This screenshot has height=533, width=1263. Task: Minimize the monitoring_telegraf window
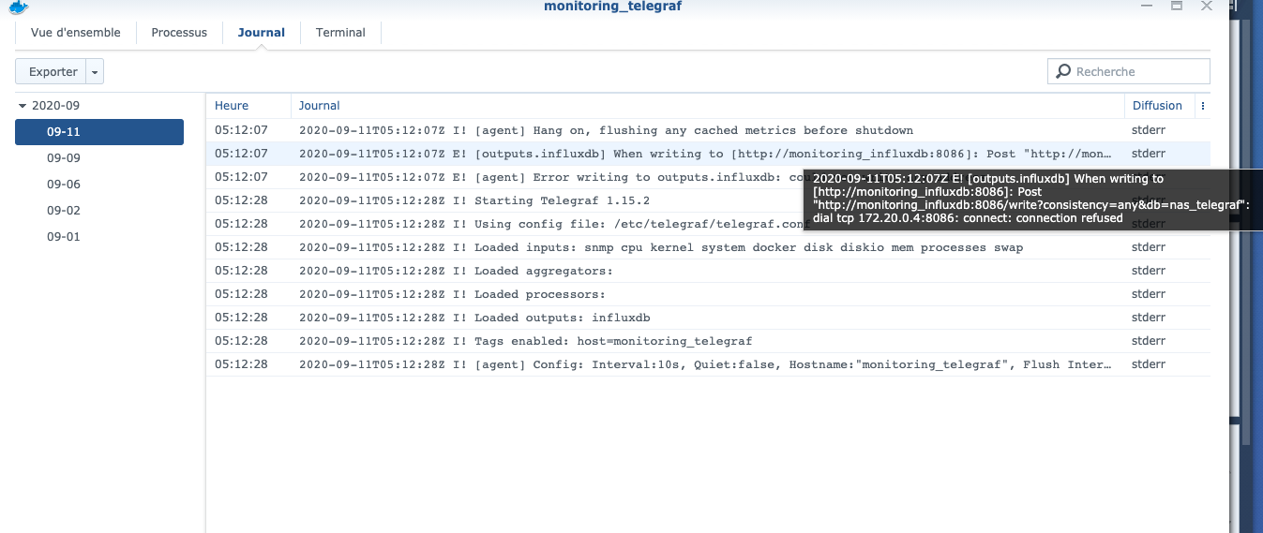[1147, 5]
